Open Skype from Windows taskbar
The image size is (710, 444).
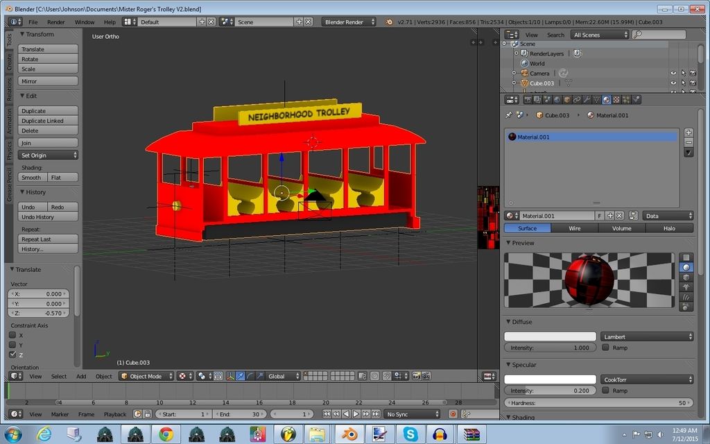(410, 434)
